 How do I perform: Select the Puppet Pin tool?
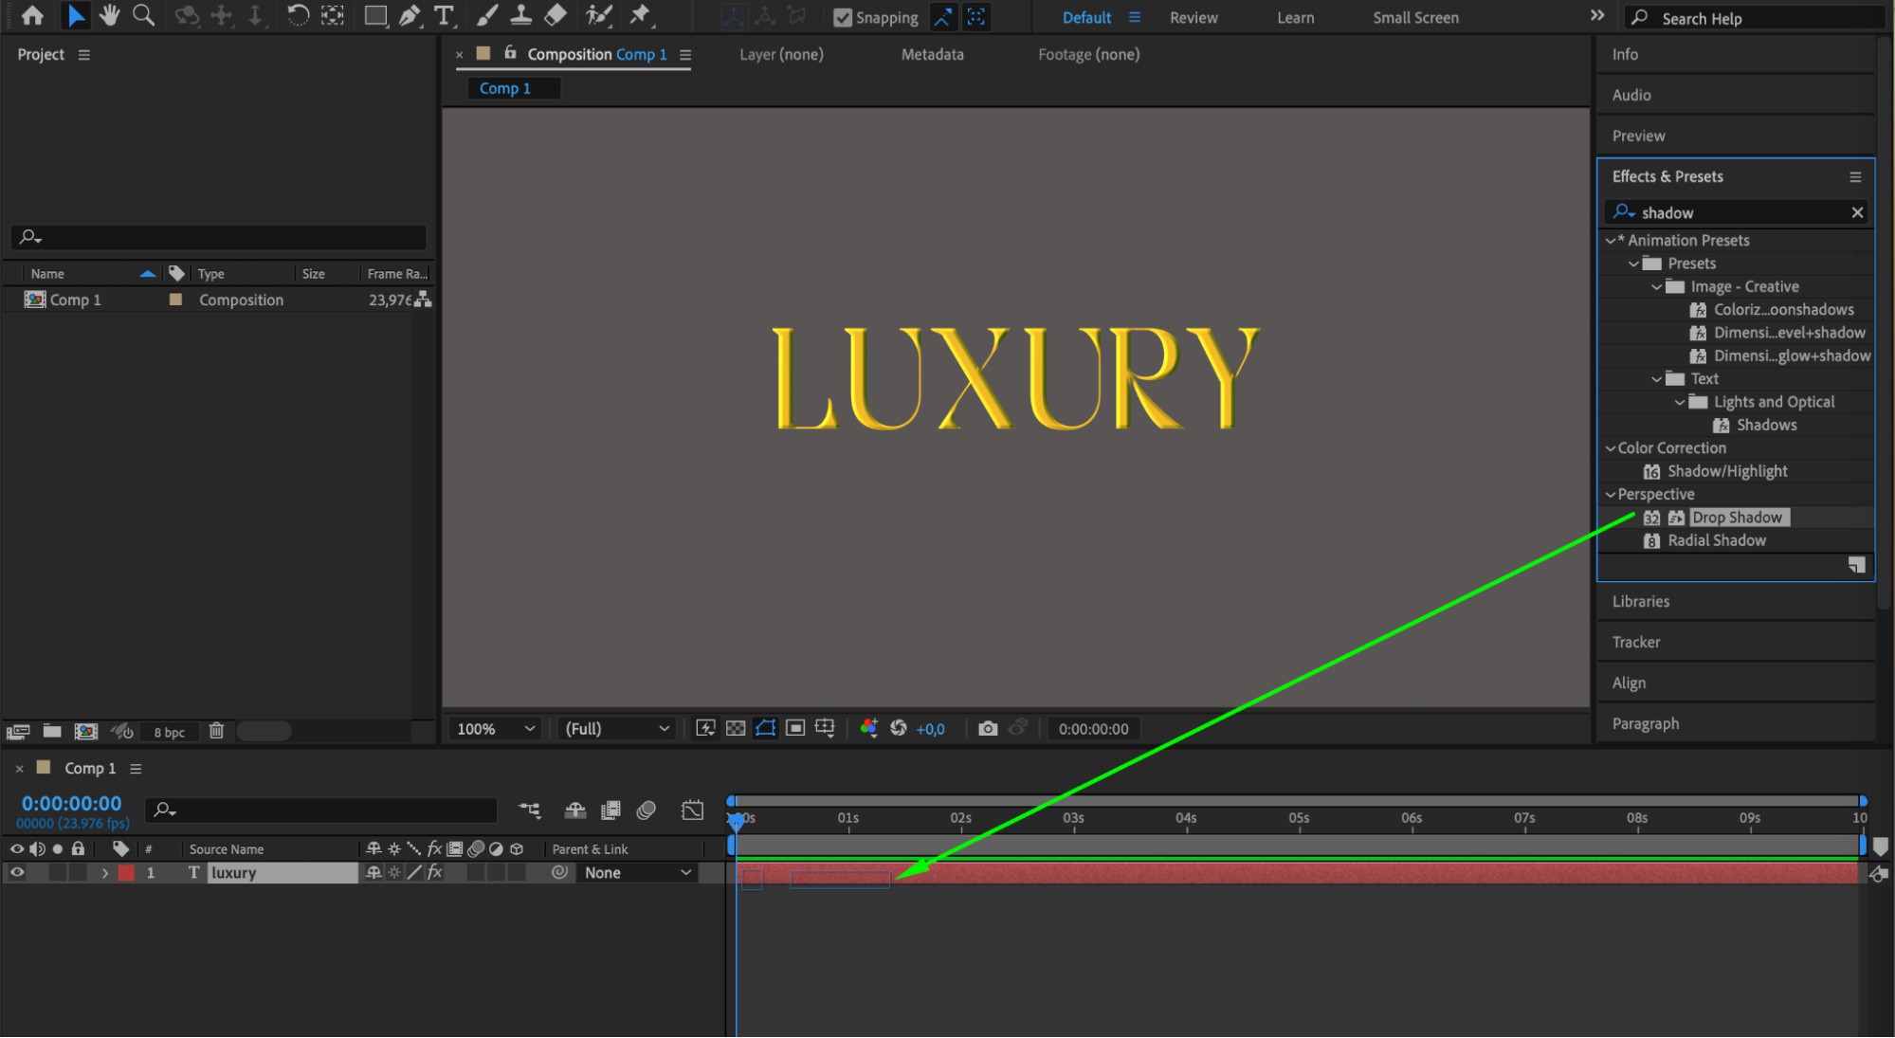coord(640,15)
